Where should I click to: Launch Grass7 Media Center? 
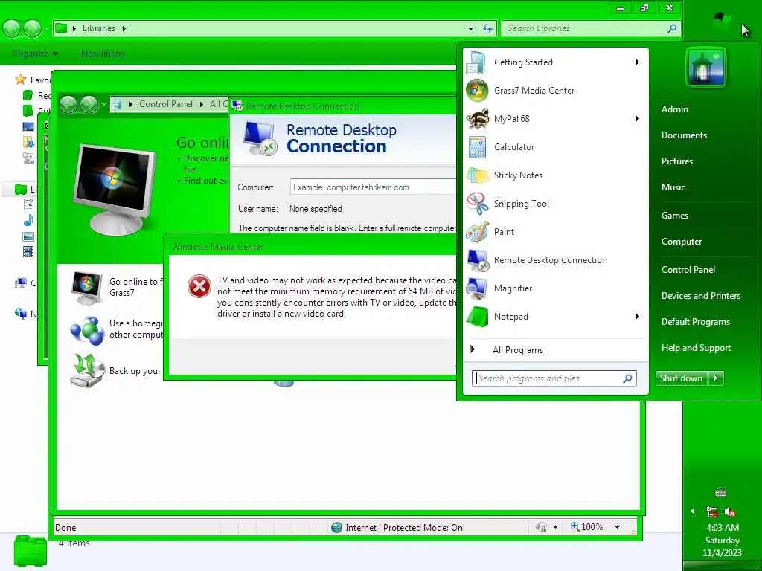555,90
